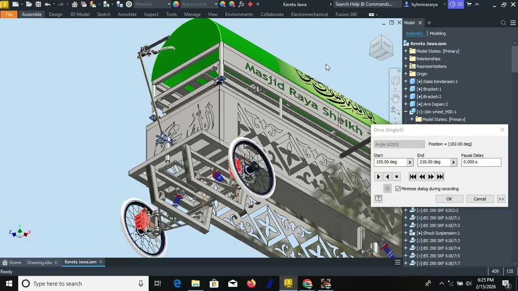
Task: Click the ViewCube in the viewport
Action: [x=381, y=47]
